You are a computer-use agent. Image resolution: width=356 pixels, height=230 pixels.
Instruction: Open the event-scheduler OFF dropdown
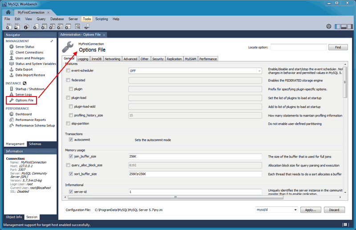pyautogui.click(x=195, y=71)
